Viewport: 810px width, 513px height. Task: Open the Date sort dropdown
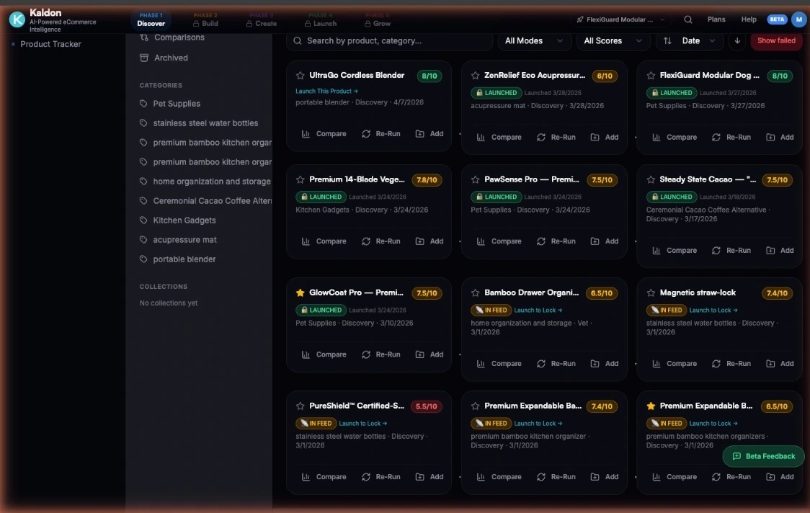(x=690, y=41)
